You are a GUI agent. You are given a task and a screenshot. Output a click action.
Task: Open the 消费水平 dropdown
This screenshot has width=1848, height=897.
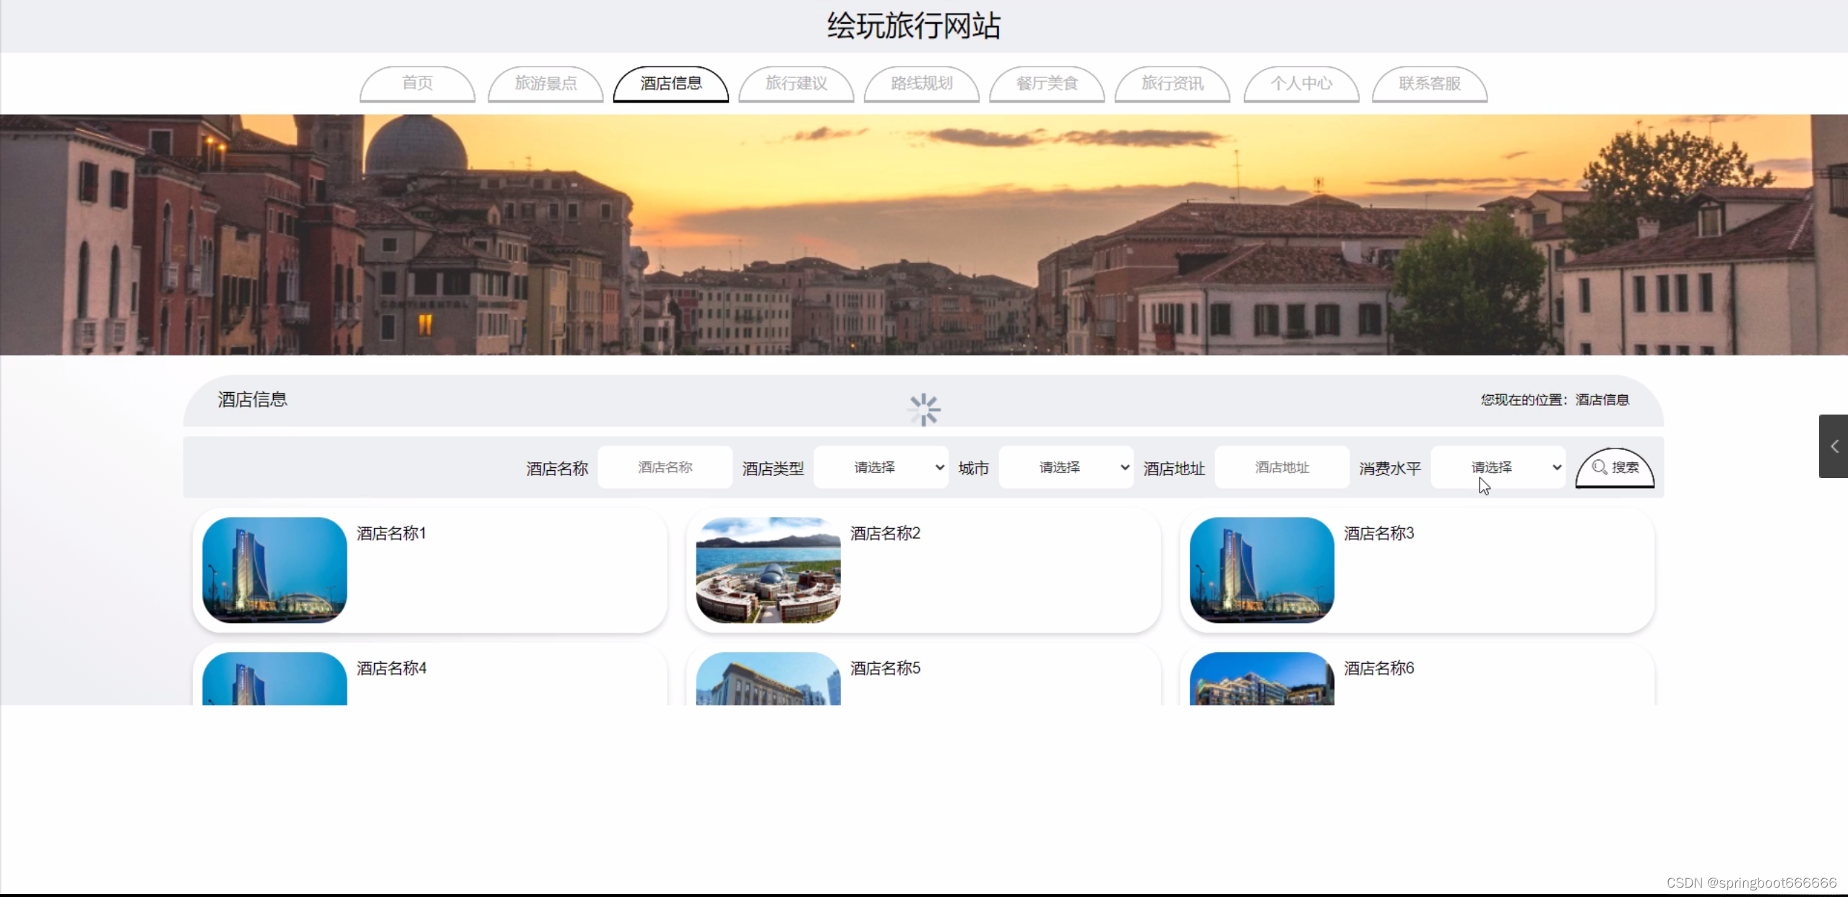click(x=1498, y=467)
